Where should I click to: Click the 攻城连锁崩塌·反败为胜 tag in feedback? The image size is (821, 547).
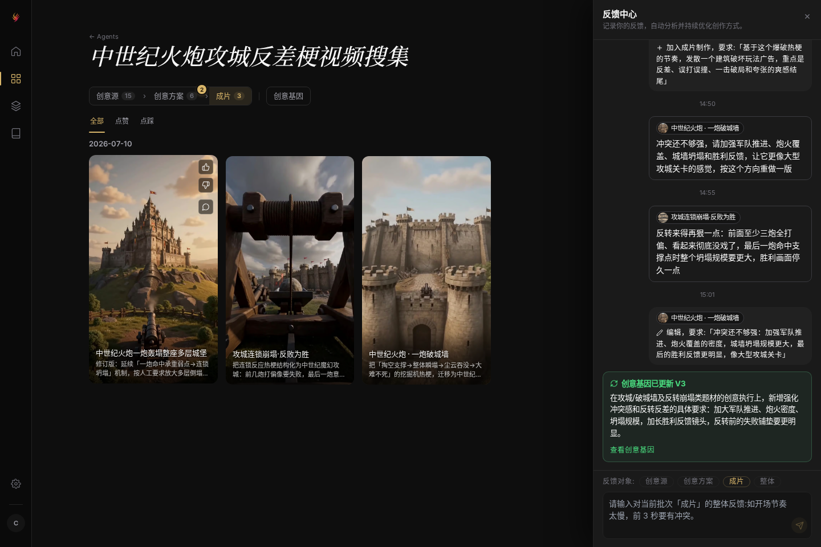697,217
